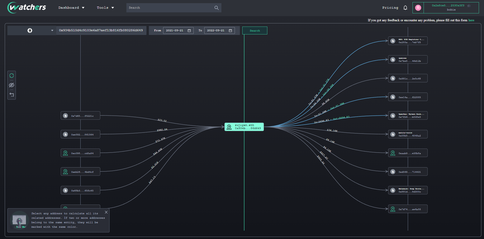
Task: Select the opensea address node
Action: 408,59
